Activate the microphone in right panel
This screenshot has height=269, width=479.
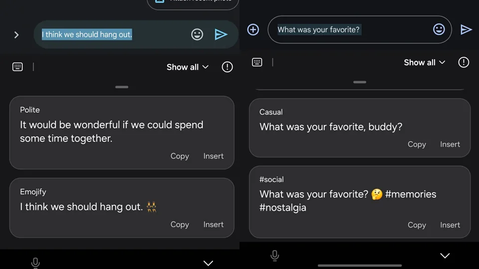pyautogui.click(x=274, y=256)
